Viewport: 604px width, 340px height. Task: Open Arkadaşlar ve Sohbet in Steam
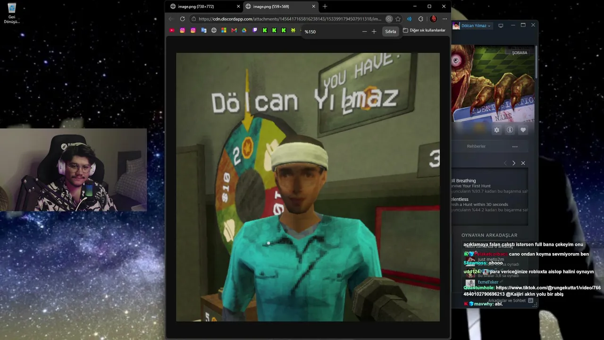click(x=511, y=300)
